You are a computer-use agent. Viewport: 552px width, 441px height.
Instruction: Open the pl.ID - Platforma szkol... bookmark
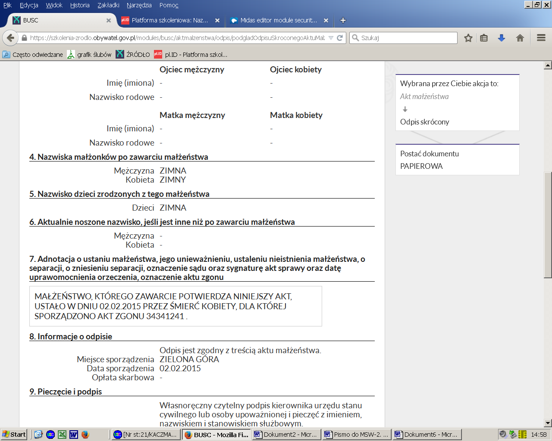[191, 54]
